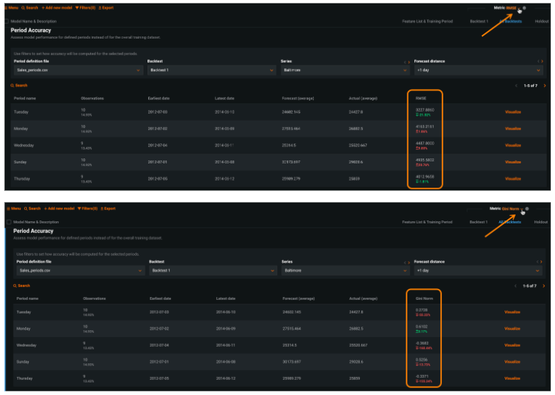555x395 pixels.
Task: Click Add new model in bottom panel
Action: (x=58, y=208)
